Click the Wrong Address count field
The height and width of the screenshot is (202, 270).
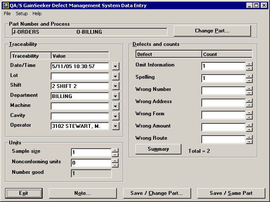click(x=224, y=103)
